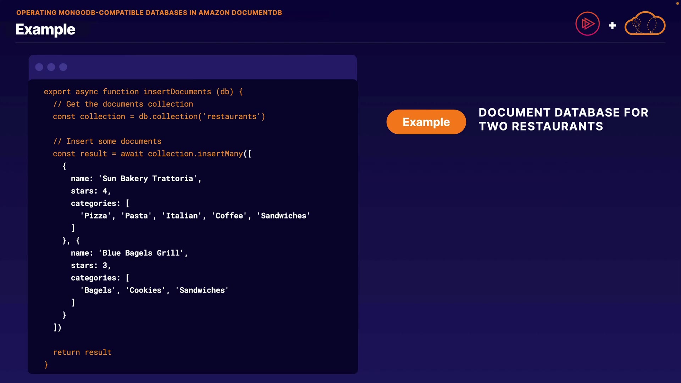Screen dimensions: 681x383
Task: Click the third window dot in code panel
Action: (63, 67)
